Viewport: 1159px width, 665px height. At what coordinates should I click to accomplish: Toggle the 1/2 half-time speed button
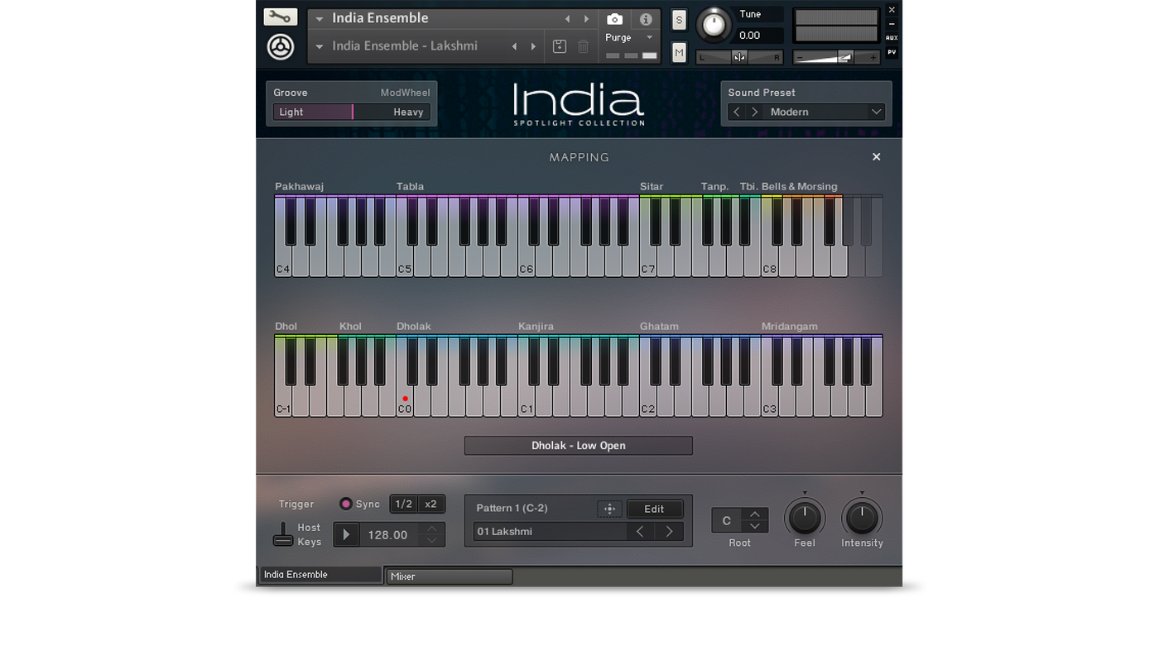[403, 504]
